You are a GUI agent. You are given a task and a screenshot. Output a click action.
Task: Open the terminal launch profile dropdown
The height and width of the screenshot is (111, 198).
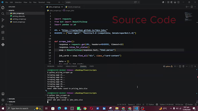(x=177, y=66)
